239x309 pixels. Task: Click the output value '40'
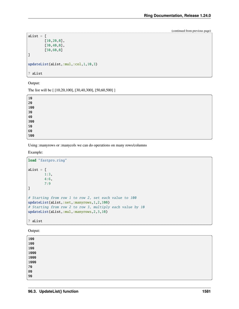coord(30,116)
